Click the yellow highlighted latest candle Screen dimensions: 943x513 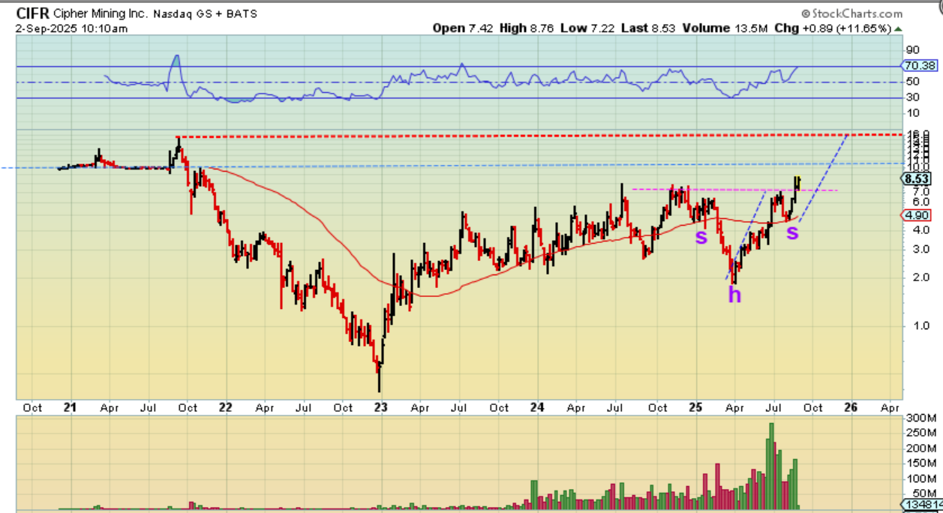[x=797, y=181]
